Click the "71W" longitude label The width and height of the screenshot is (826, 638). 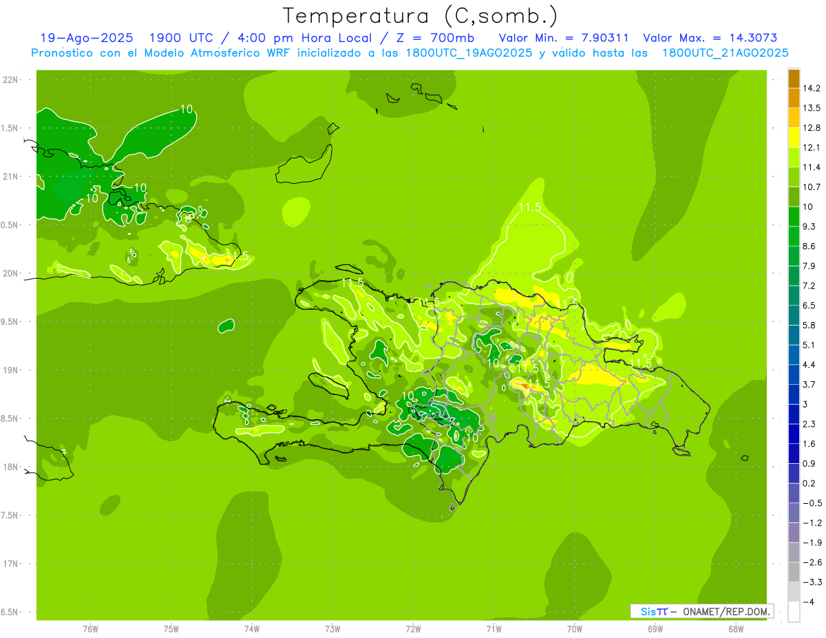click(494, 629)
